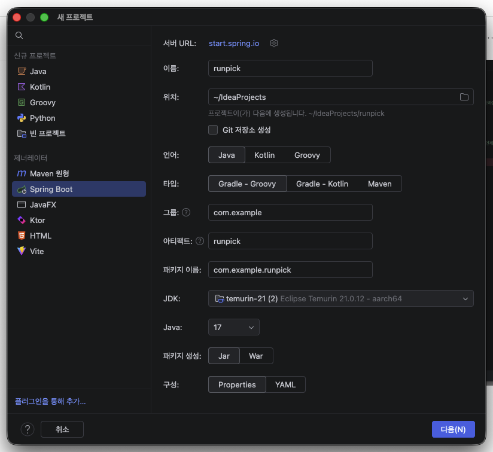The height and width of the screenshot is (452, 493).
Task: Click the 다음(N) button
Action: point(453,429)
